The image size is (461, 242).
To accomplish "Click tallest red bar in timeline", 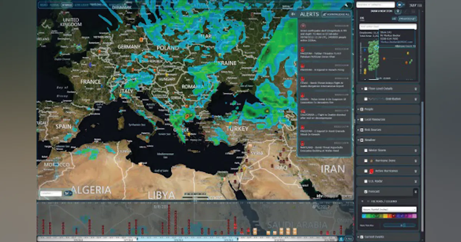I will click(x=169, y=219).
